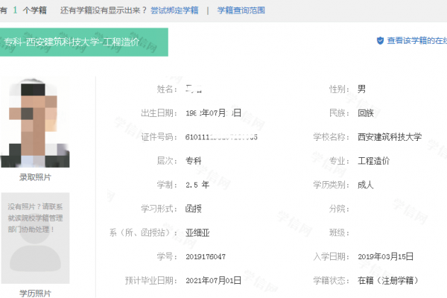This screenshot has width=447, height=298.
Task: Click the 学籍状态 value 在籍（注册学籍）
Action: [387, 280]
